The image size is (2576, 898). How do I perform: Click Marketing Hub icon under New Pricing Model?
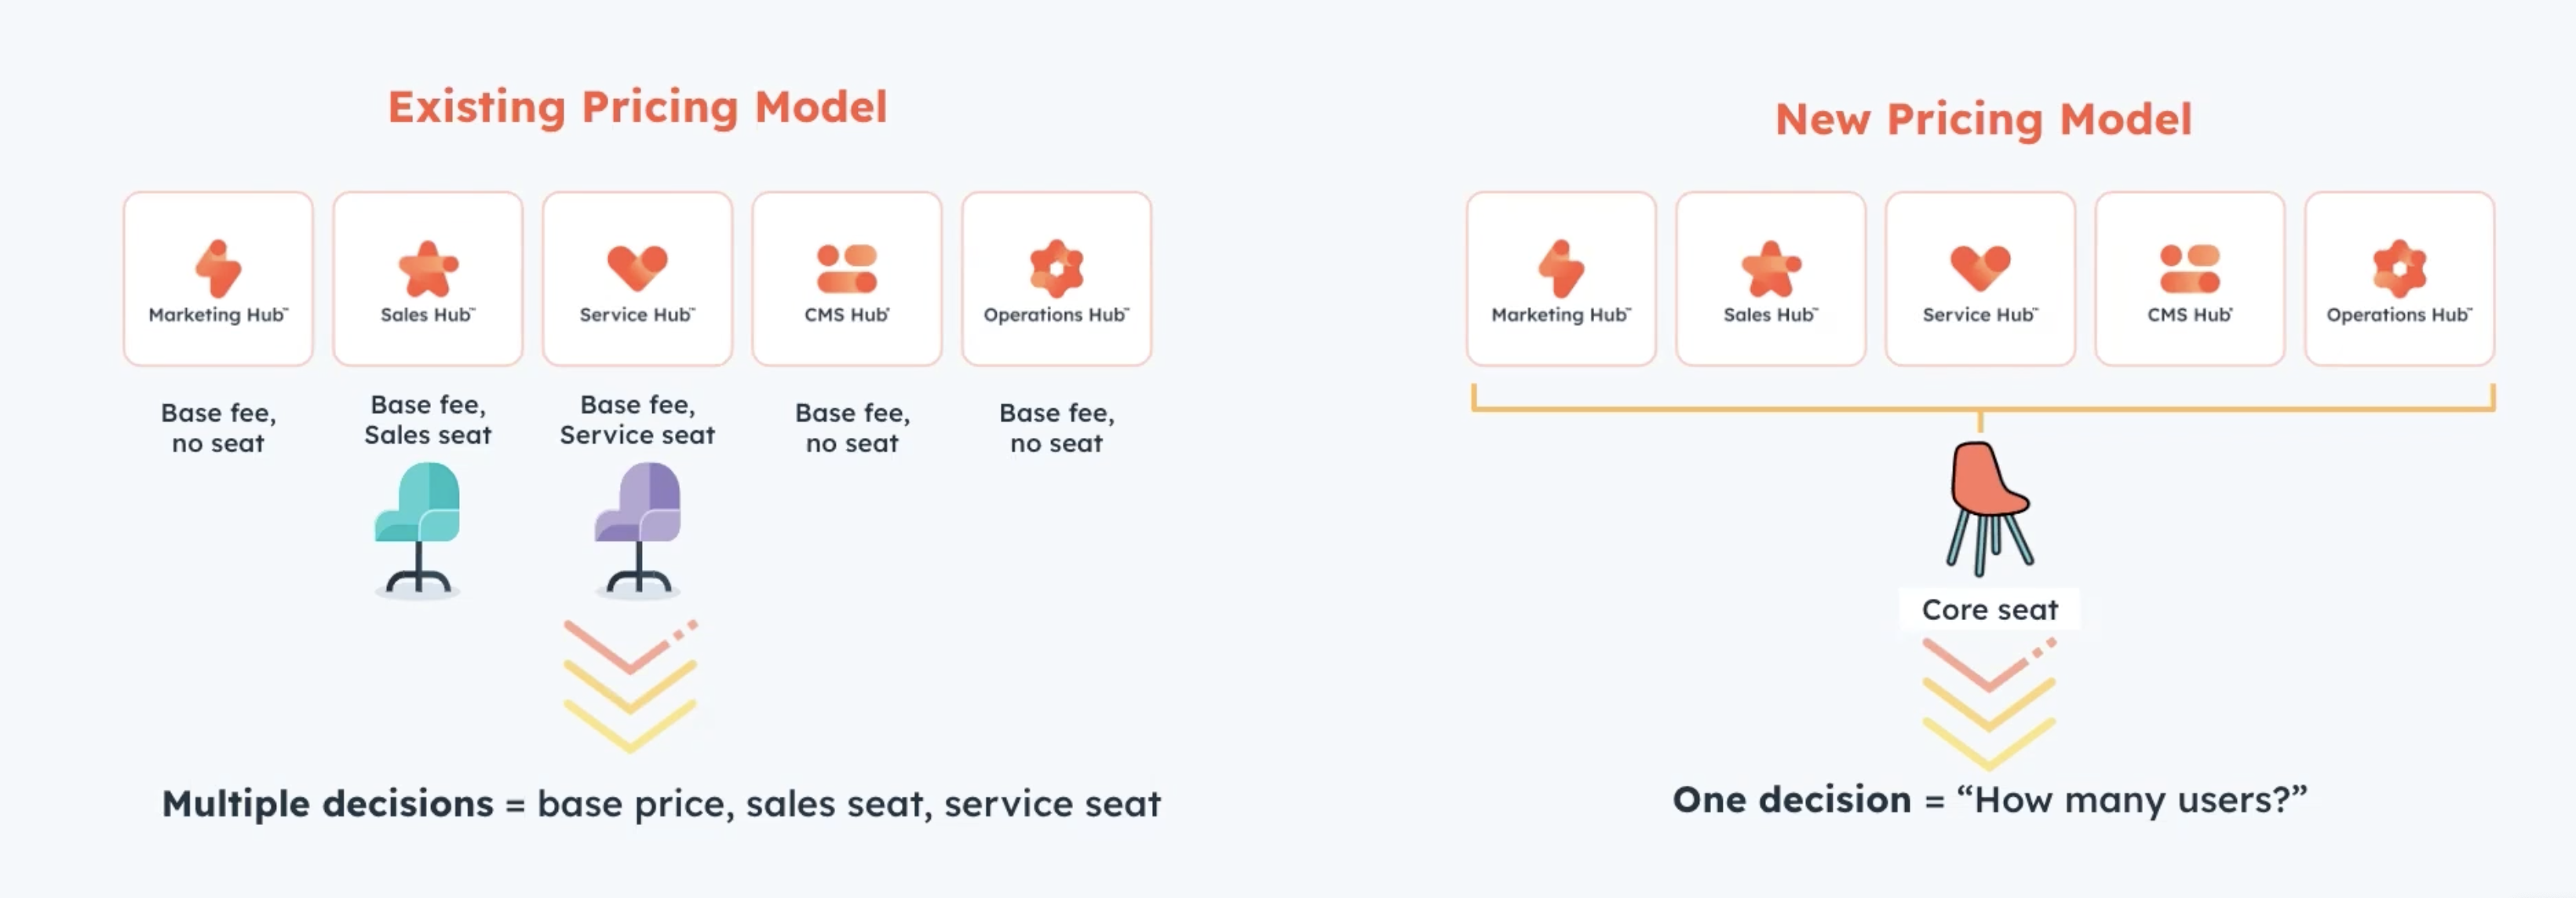(1561, 268)
